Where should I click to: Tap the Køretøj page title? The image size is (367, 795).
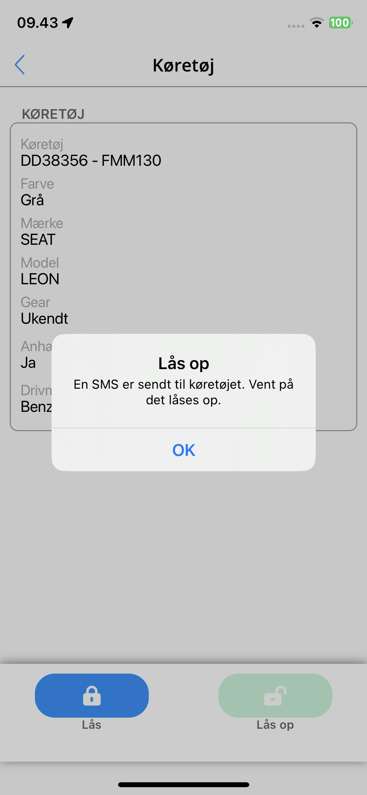tap(183, 66)
